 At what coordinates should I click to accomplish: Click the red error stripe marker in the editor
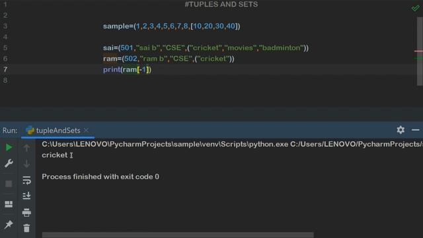[418, 51]
